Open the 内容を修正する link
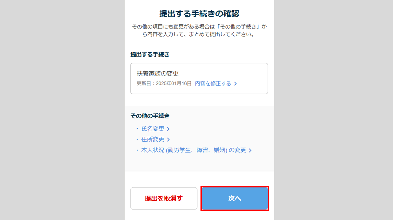 click(213, 84)
